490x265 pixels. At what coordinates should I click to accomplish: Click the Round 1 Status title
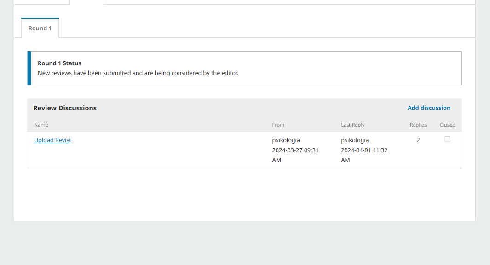tap(59, 63)
